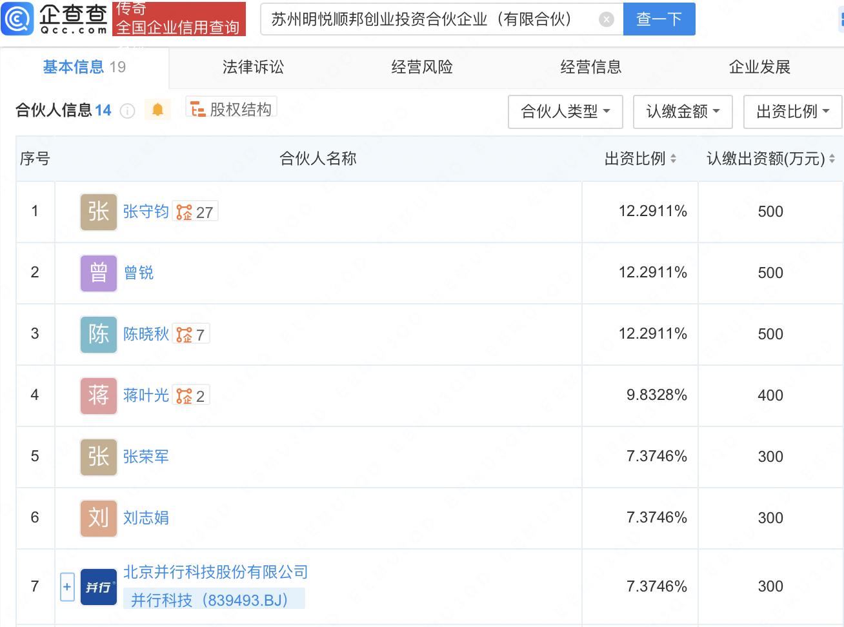Clear the search box text
The width and height of the screenshot is (844, 627).
(x=606, y=19)
